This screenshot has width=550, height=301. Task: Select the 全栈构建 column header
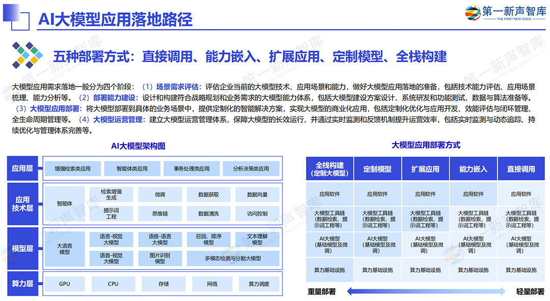tap(329, 169)
